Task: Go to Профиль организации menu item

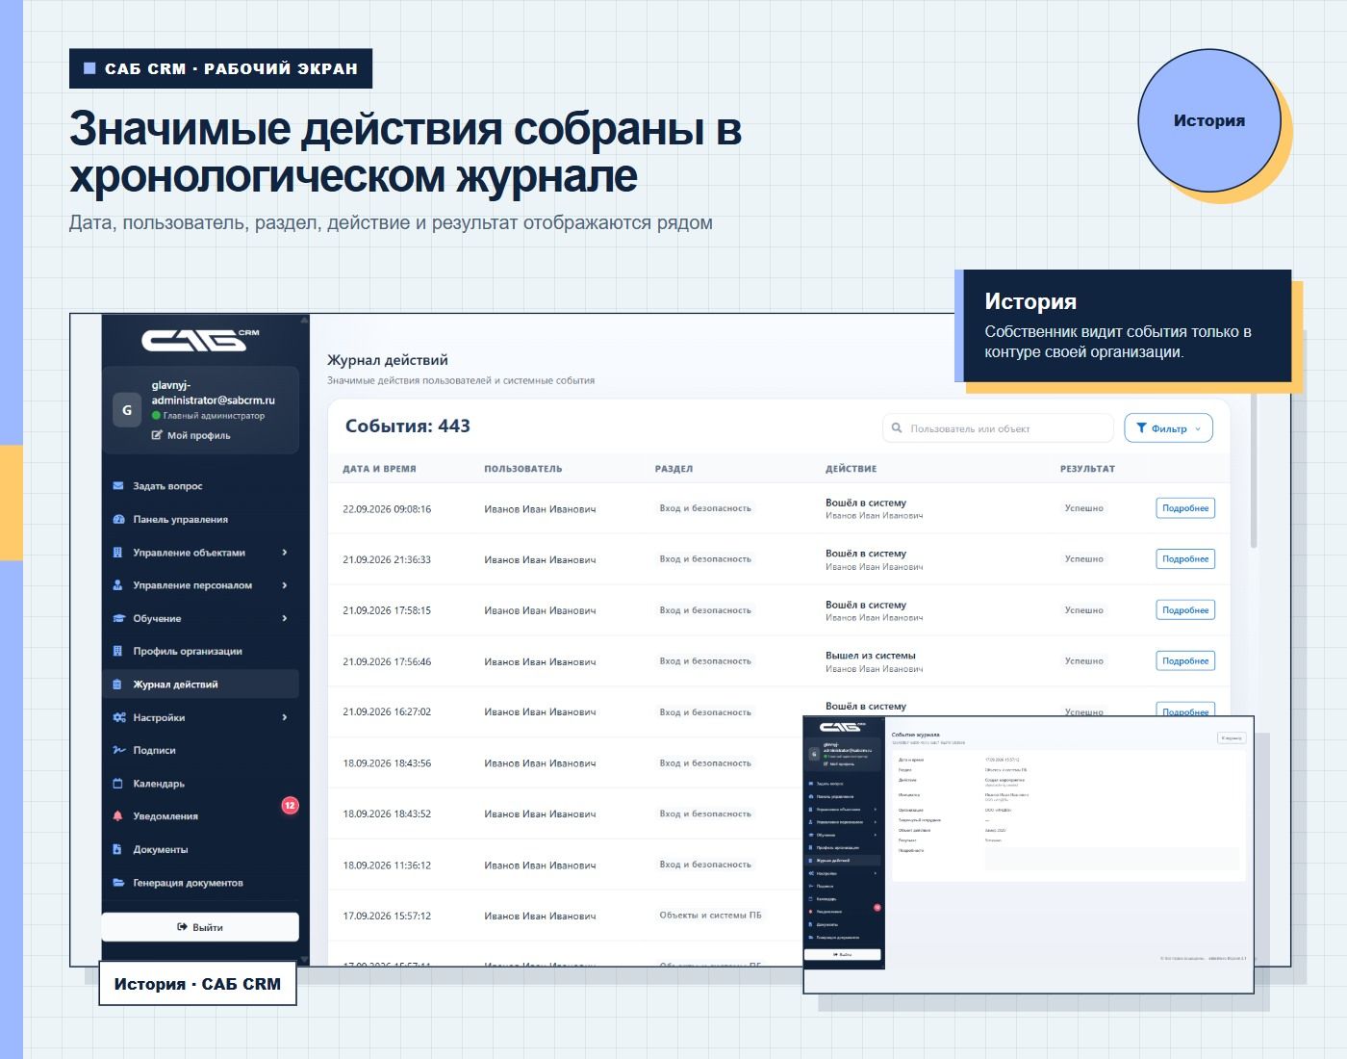Action: click(x=200, y=652)
